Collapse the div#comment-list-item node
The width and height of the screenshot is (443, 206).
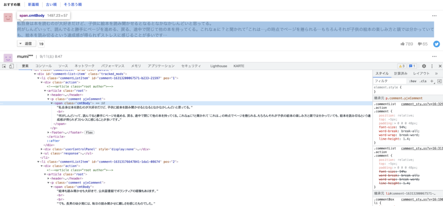(35, 74)
